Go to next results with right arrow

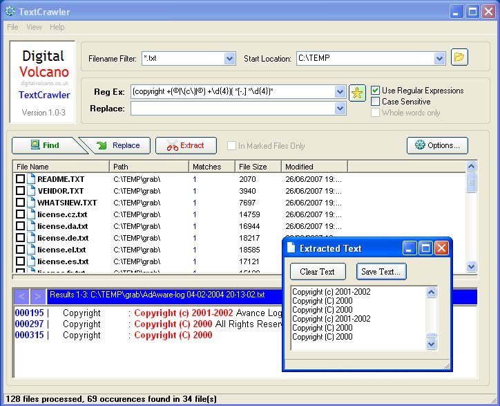[x=37, y=297]
